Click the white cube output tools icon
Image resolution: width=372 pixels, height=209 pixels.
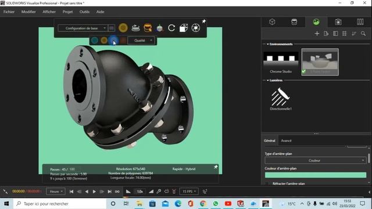pos(184,28)
